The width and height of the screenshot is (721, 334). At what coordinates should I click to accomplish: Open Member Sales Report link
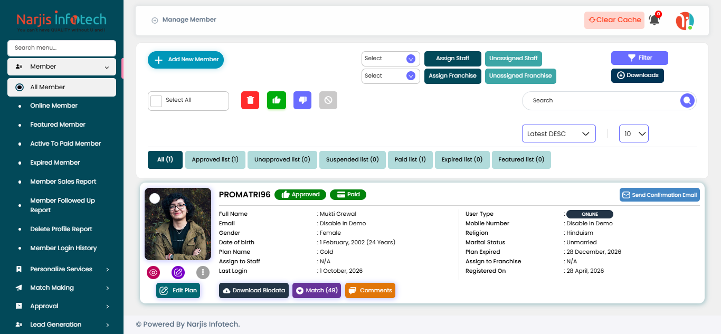click(x=63, y=182)
